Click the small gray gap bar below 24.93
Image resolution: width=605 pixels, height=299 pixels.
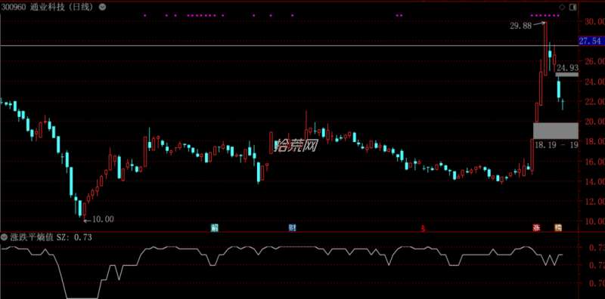coord(566,74)
